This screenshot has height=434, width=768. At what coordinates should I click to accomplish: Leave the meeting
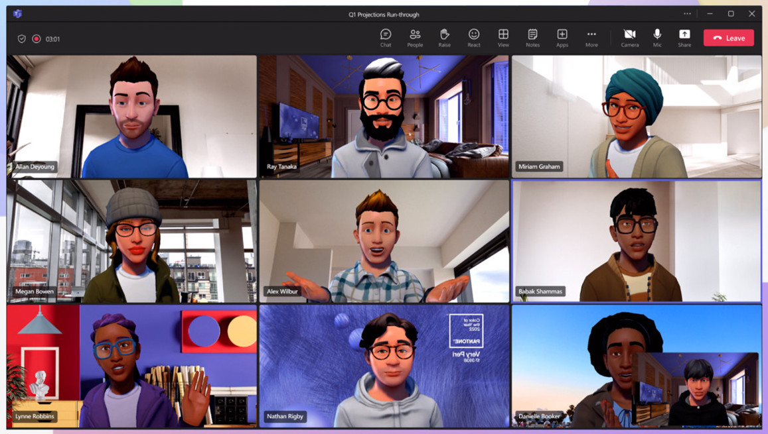[728, 38]
